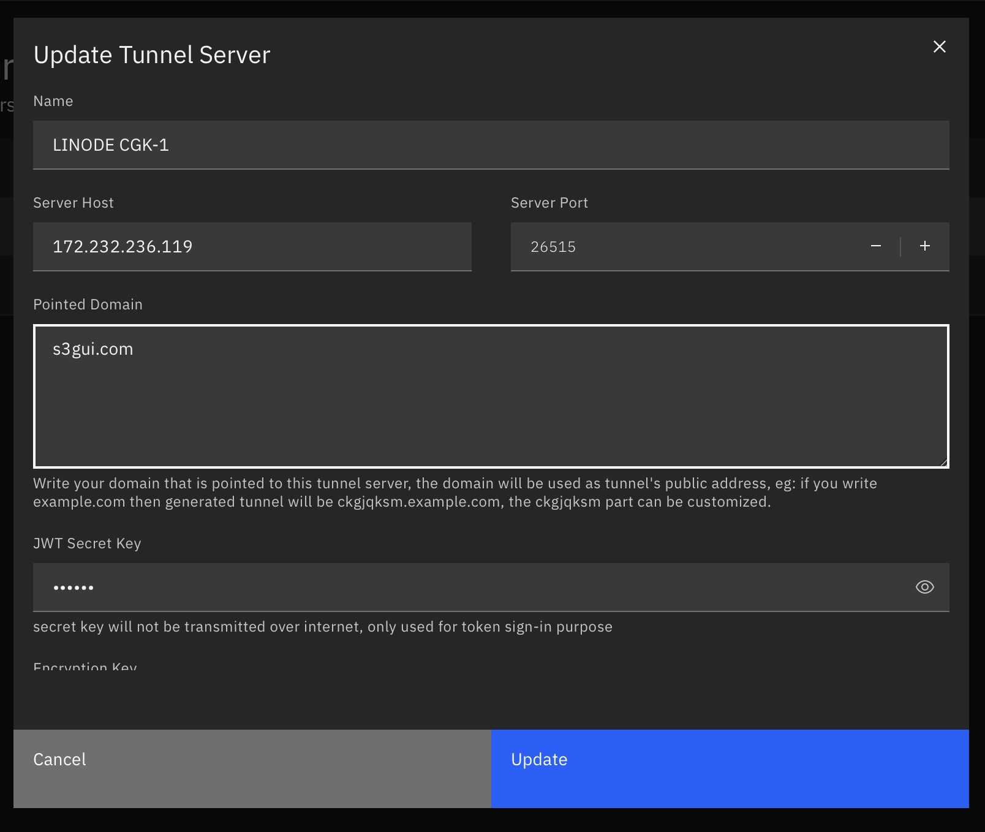Close the Update Tunnel Server dialog
The height and width of the screenshot is (832, 985).
pos(939,47)
